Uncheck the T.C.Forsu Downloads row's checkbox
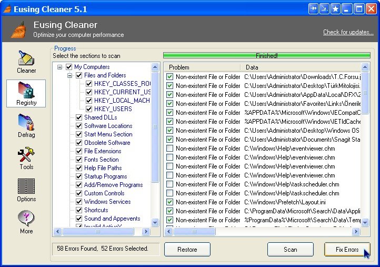The width and height of the screenshot is (380, 267). point(170,77)
